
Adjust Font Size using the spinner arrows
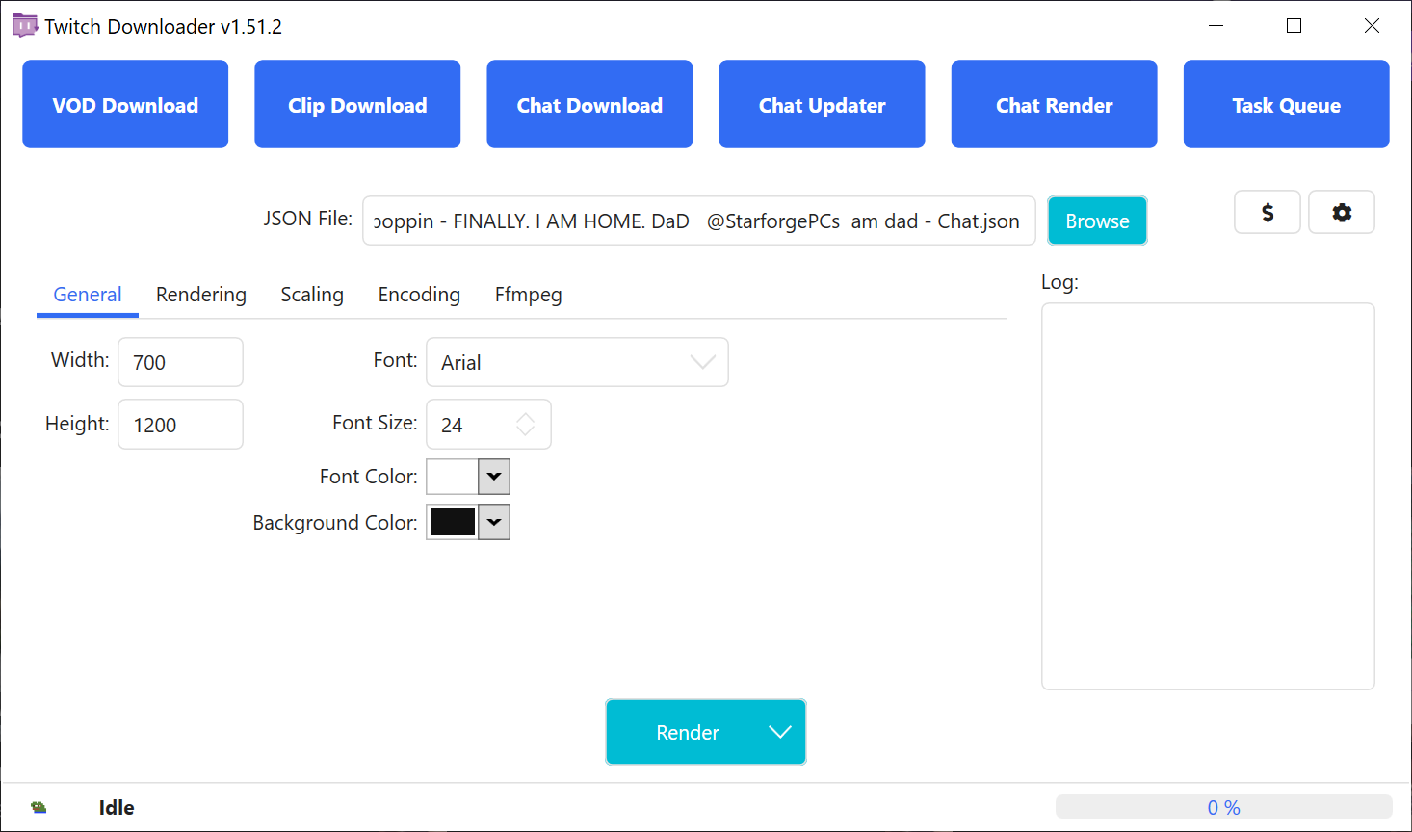click(x=526, y=424)
